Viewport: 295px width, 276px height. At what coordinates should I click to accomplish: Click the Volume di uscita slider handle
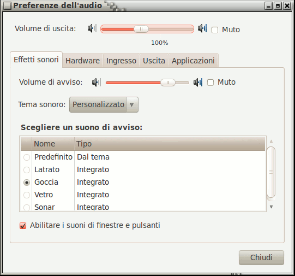click(x=141, y=29)
